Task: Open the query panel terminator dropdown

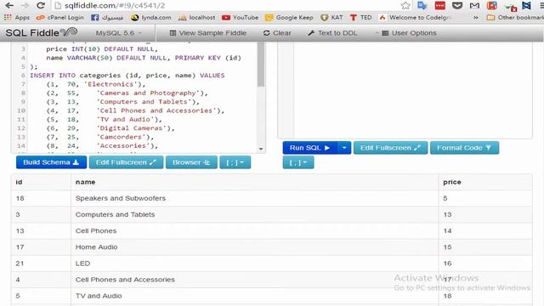Action: click(298, 162)
